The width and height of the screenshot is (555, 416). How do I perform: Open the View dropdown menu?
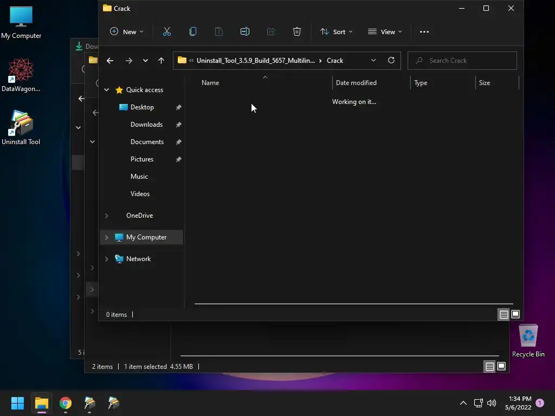[x=385, y=32]
